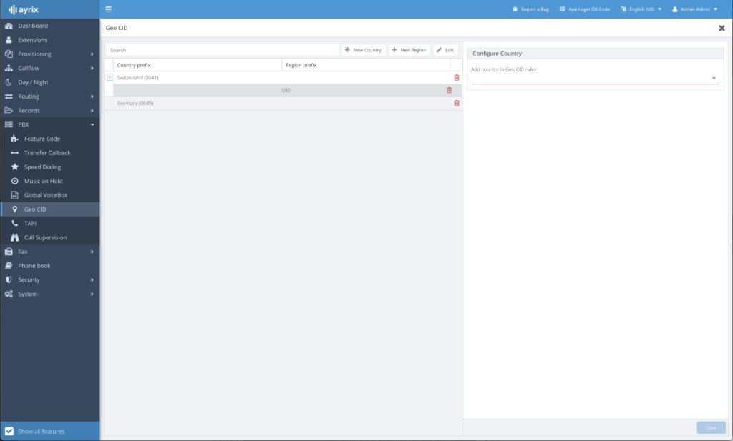Click the Routing arrows icon
The height and width of the screenshot is (441, 733).
pyautogui.click(x=9, y=96)
